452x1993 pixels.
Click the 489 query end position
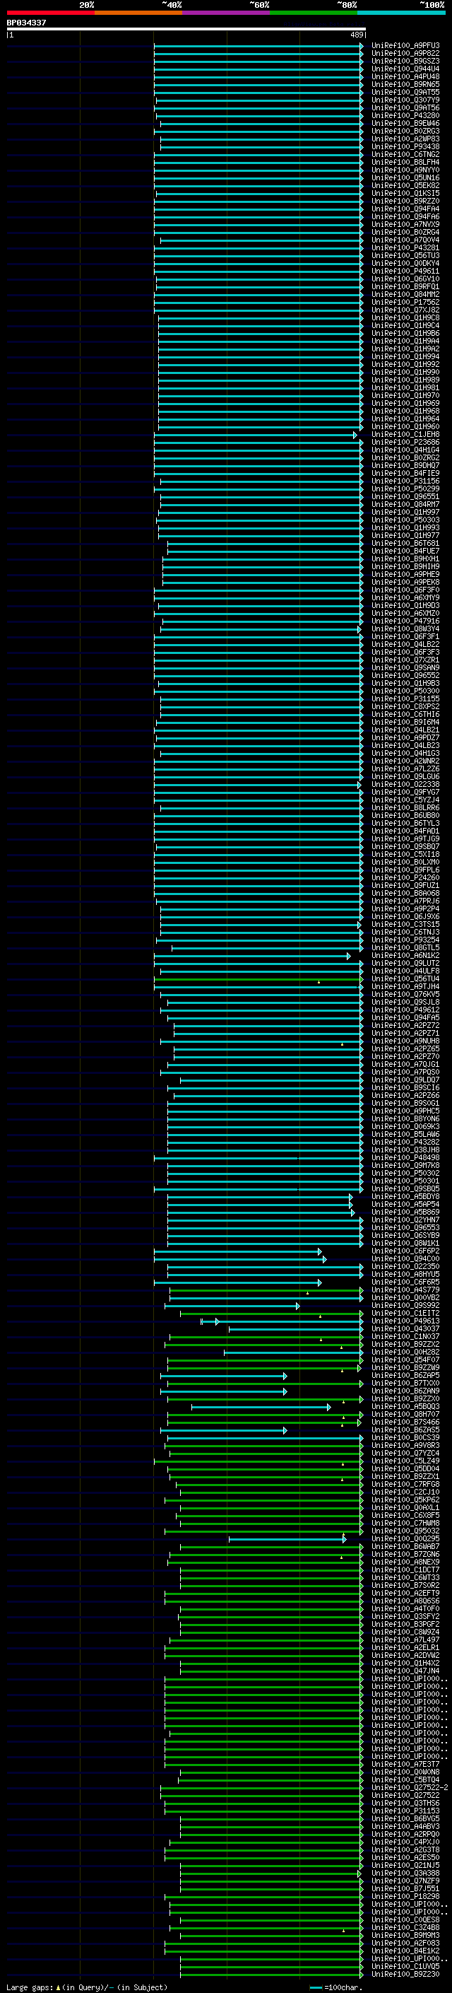tap(357, 35)
